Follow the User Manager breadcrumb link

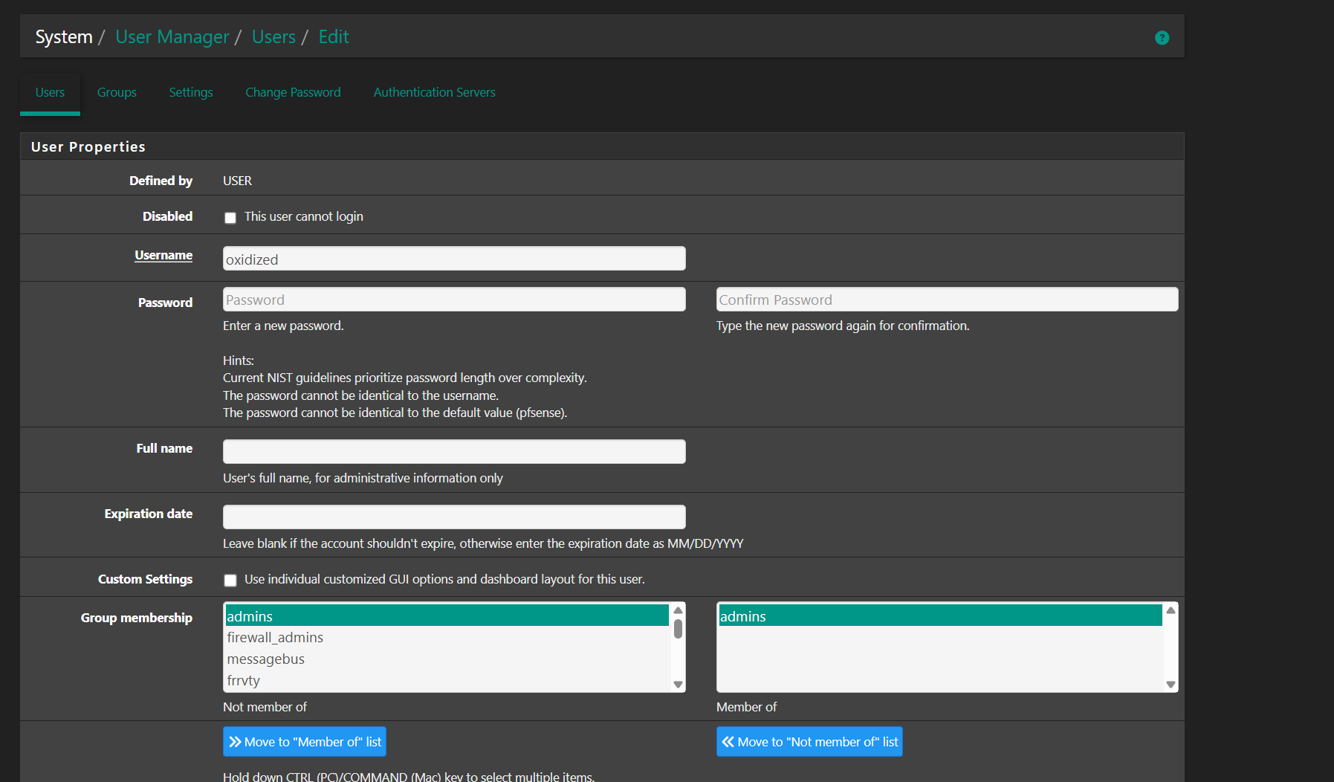coord(172,37)
